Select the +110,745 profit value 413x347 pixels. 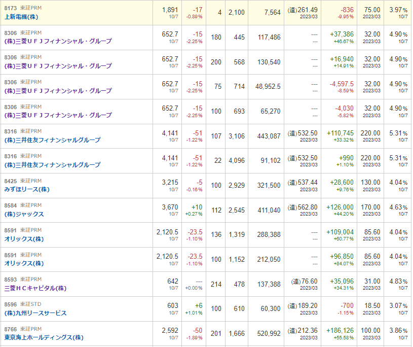pyautogui.click(x=341, y=133)
